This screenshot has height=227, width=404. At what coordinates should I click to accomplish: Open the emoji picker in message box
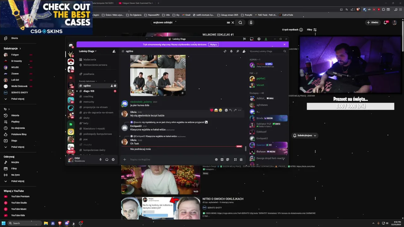tap(216, 160)
